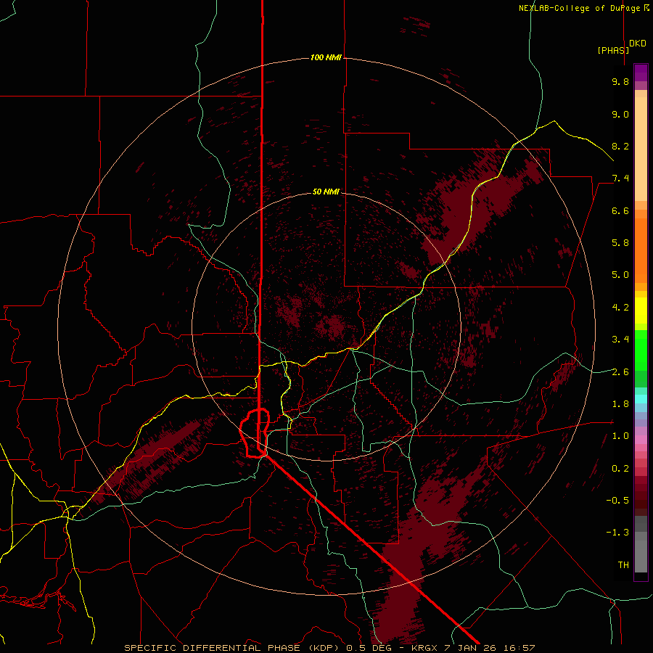The width and height of the screenshot is (653, 653).
Task: Click the TH label on the legend
Action: (x=623, y=565)
